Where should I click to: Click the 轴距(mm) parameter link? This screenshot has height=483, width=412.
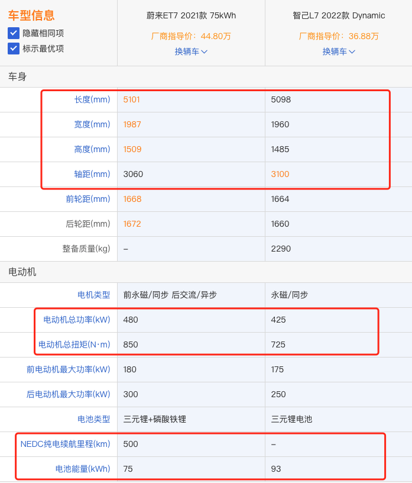pyautogui.click(x=92, y=174)
